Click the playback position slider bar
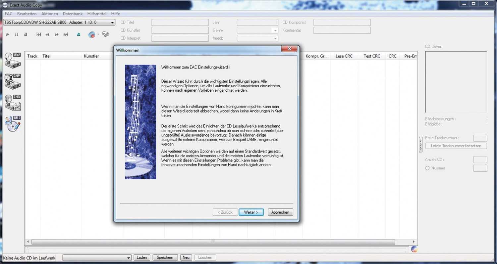The height and width of the screenshot is (264, 497). pyautogui.click(x=217, y=249)
